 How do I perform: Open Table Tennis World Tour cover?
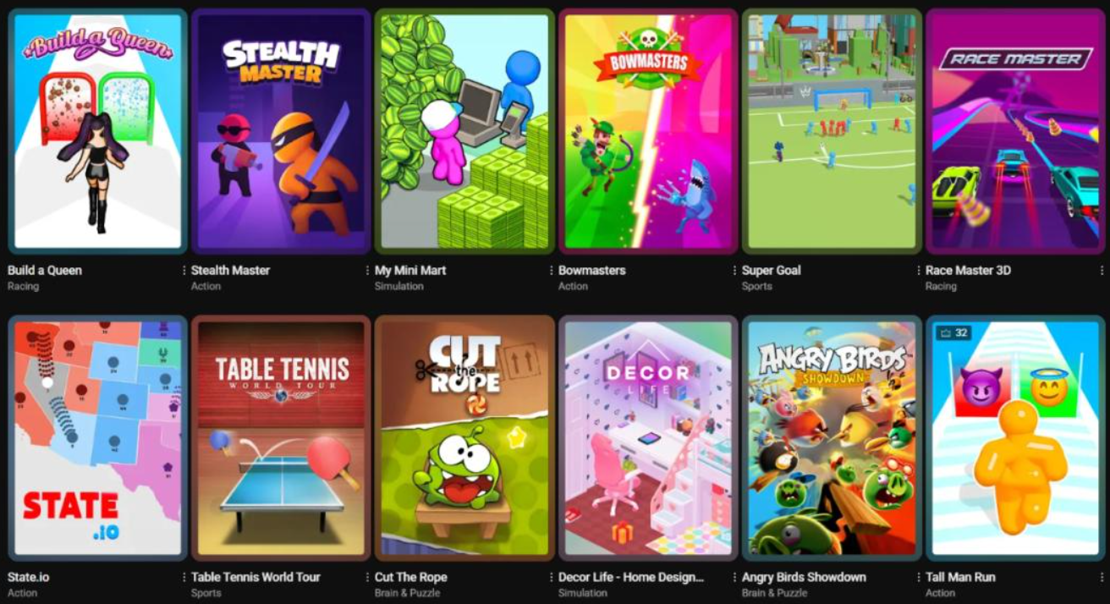click(x=281, y=438)
